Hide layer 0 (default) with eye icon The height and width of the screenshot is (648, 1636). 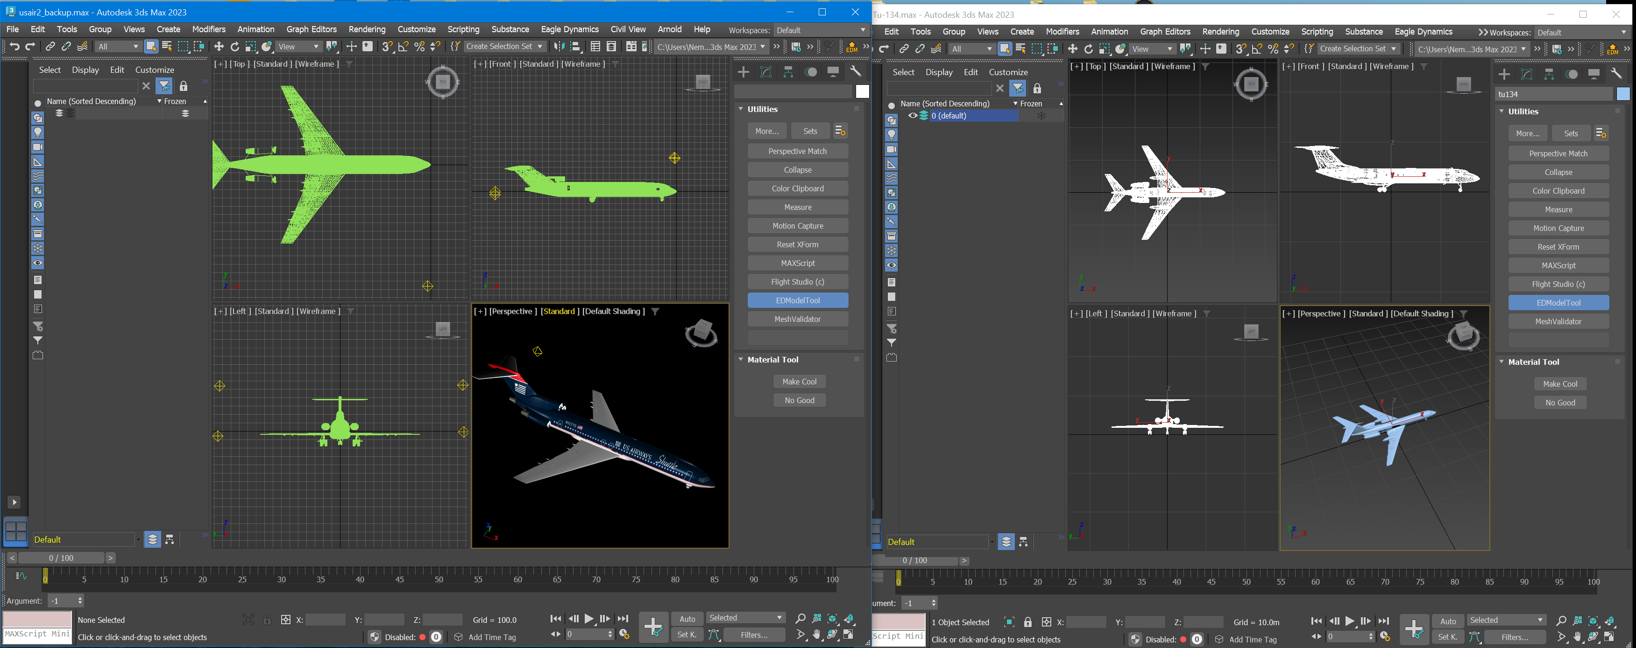(913, 116)
